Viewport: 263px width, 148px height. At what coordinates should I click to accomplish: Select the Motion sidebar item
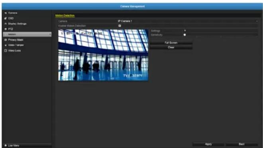27,34
